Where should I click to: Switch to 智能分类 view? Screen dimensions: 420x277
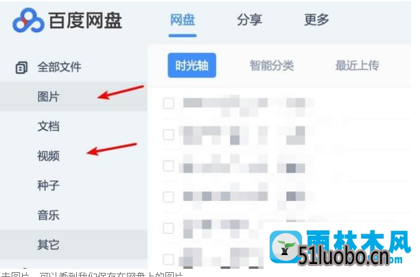pos(272,65)
